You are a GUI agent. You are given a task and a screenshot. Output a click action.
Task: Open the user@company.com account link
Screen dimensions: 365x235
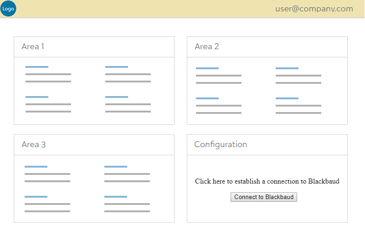314,9
